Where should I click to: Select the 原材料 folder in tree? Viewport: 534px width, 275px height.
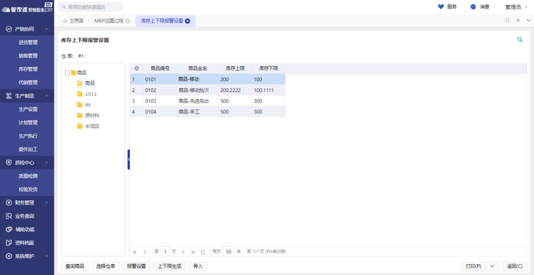point(92,116)
